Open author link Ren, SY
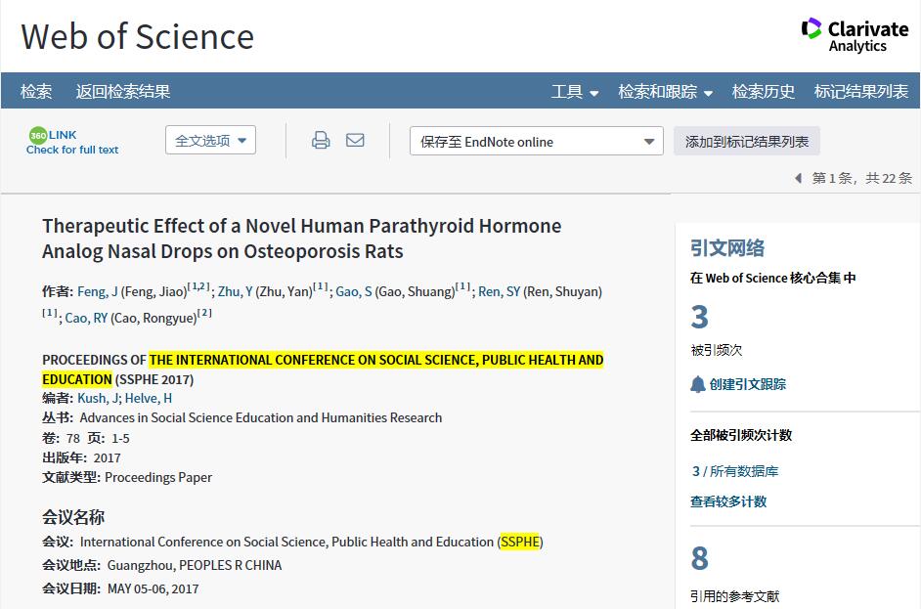The width and height of the screenshot is (921, 609). 500,292
